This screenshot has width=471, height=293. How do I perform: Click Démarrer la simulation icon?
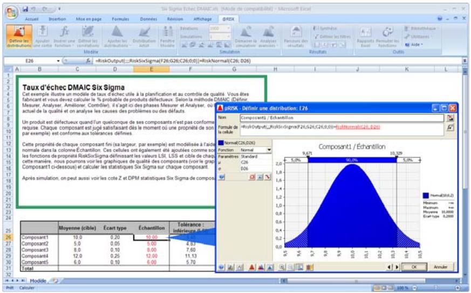pyautogui.click(x=245, y=36)
